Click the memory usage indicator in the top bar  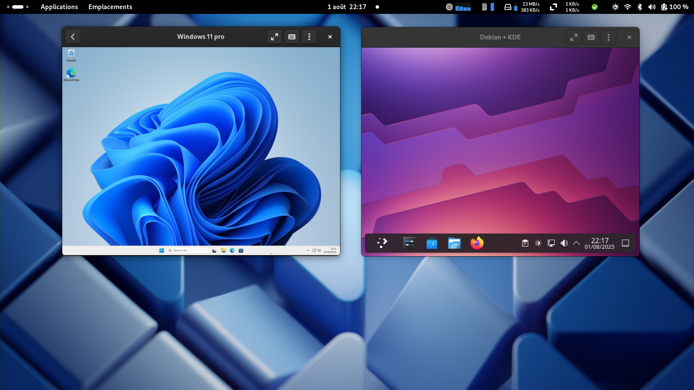(x=488, y=7)
